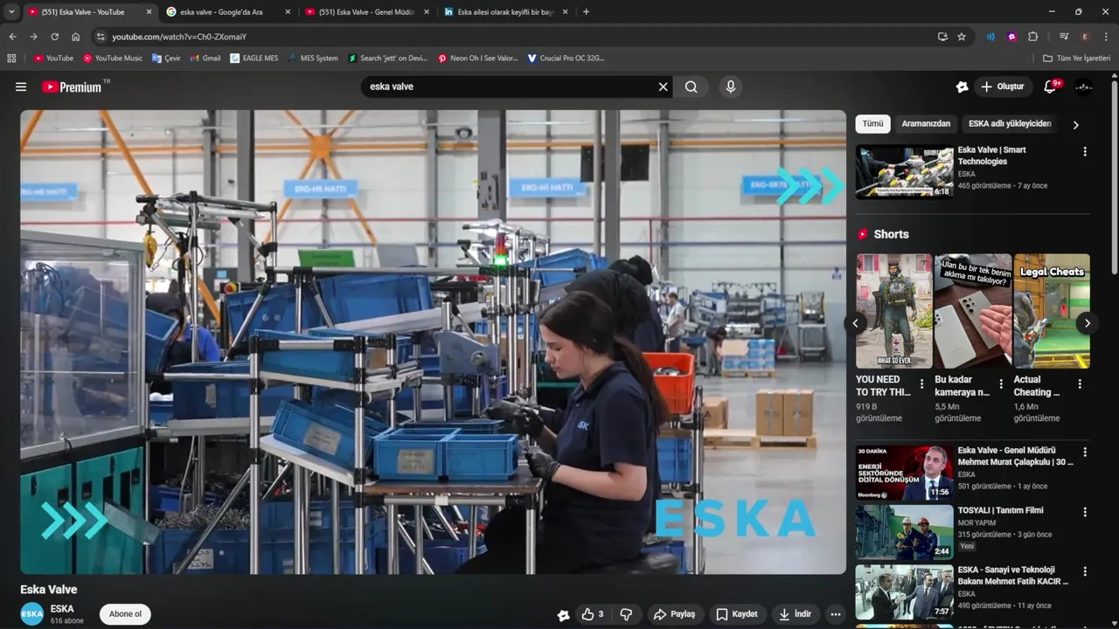This screenshot has width=1119, height=629.
Task: Click the main Eska Valve video player
Action: coord(434,342)
